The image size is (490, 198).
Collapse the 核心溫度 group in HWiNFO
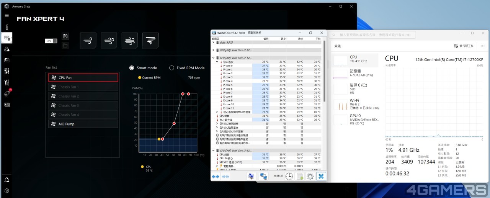coord(217,62)
